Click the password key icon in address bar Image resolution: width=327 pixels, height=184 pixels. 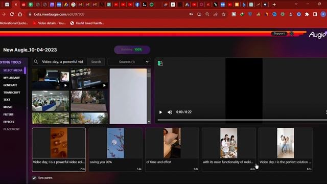[x=191, y=14]
